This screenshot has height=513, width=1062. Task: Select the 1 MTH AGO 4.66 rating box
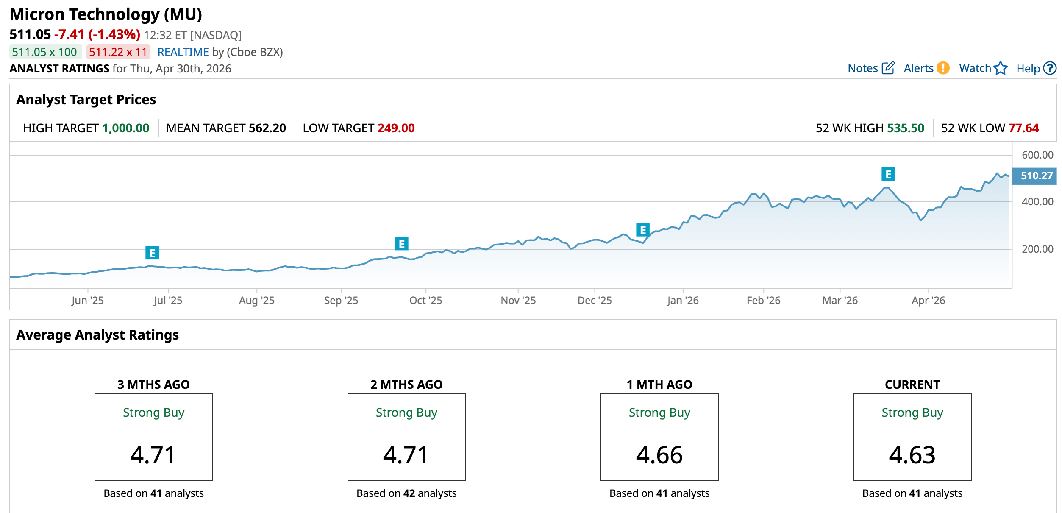pos(659,437)
